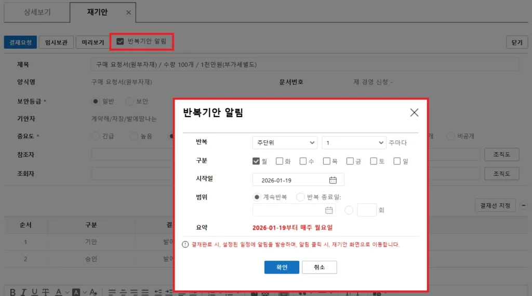
Task: Apply Italic formatting in editor toolbar
Action: (23, 292)
